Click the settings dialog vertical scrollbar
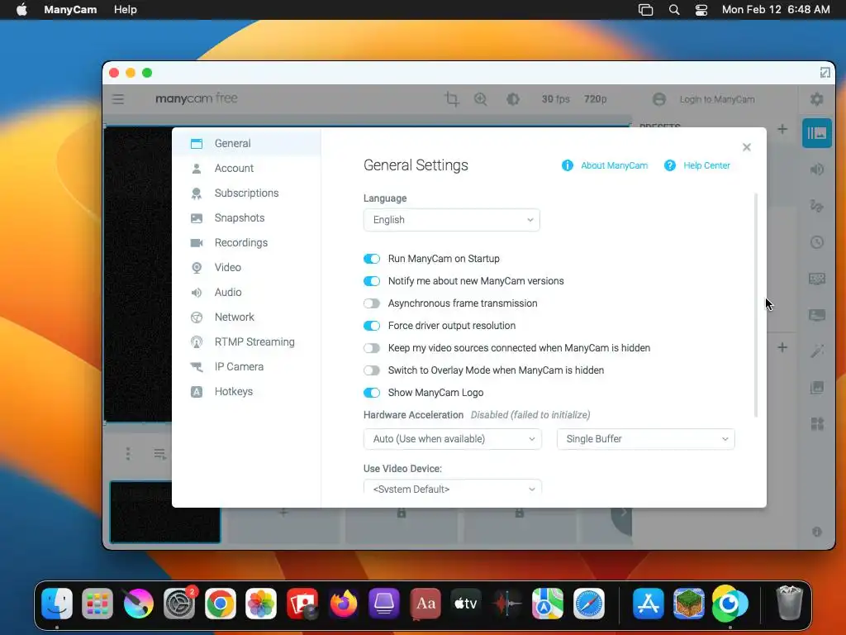The width and height of the screenshot is (846, 635). [756, 305]
